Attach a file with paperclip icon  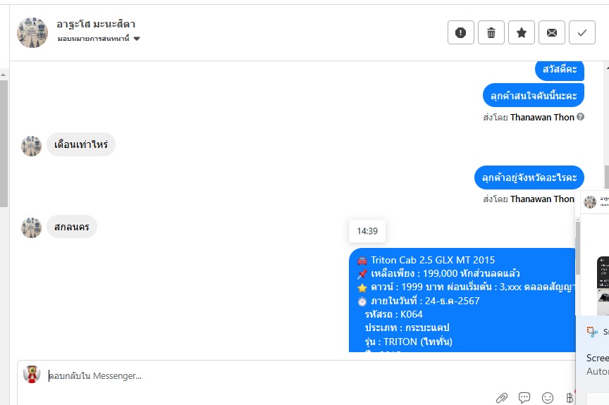click(x=501, y=398)
